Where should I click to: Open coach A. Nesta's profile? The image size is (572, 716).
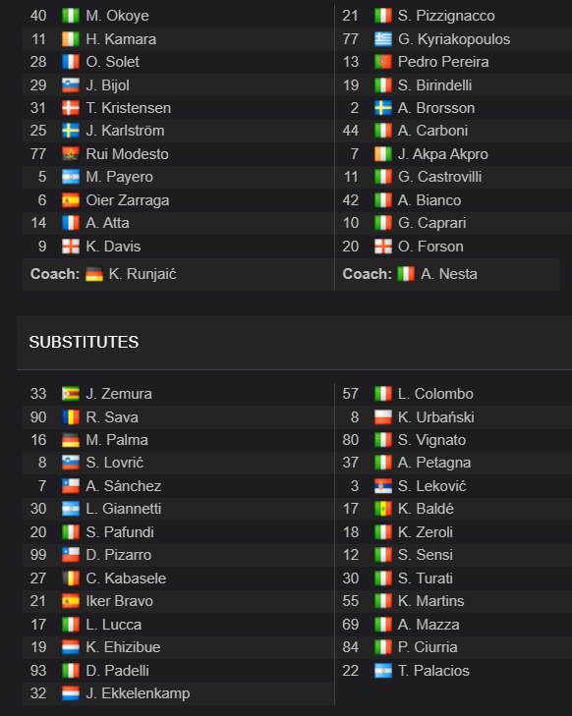(449, 274)
